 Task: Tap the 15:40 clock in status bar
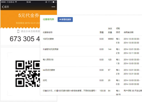pos(29,2)
